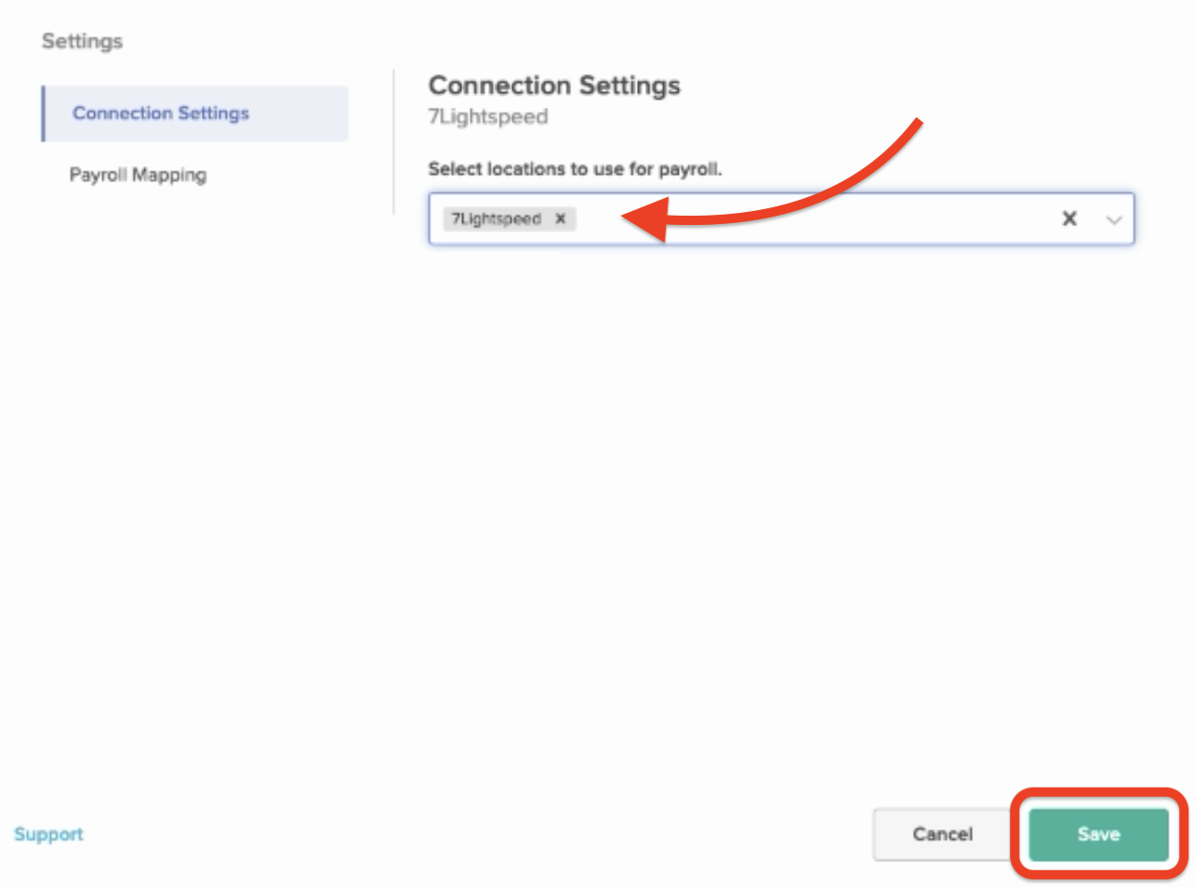Click the Settings heading at top left
1194x887 pixels.
(82, 40)
